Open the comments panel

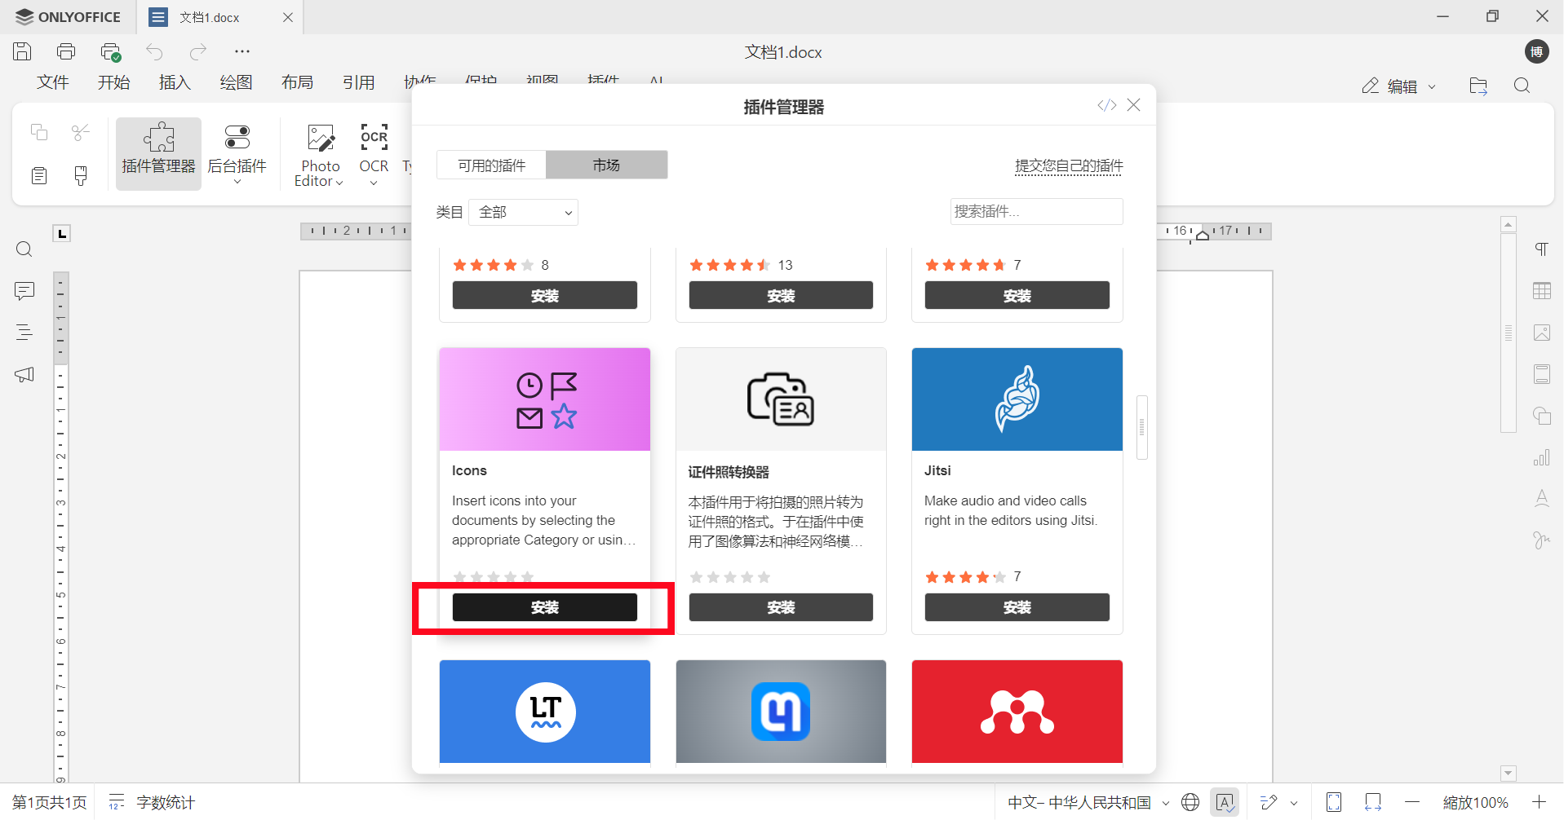click(x=24, y=291)
